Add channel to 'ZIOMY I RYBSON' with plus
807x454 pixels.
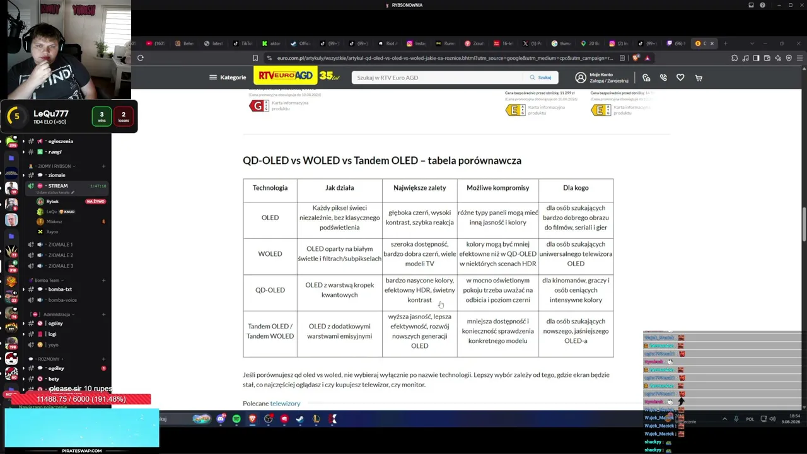(105, 166)
